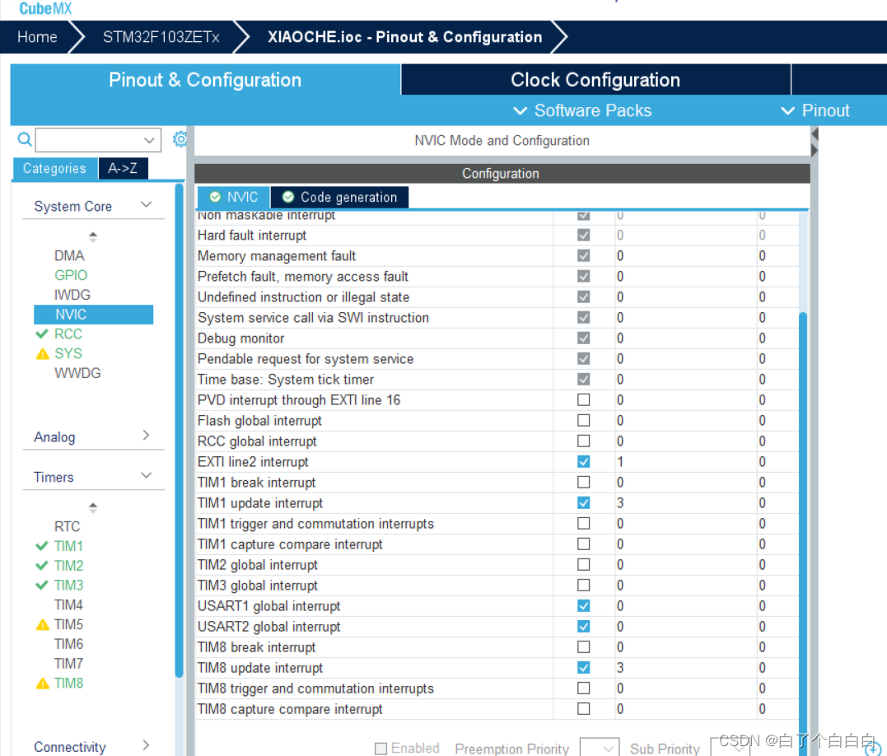887x756 pixels.
Task: Open the Pinout dropdown menu
Action: point(815,111)
